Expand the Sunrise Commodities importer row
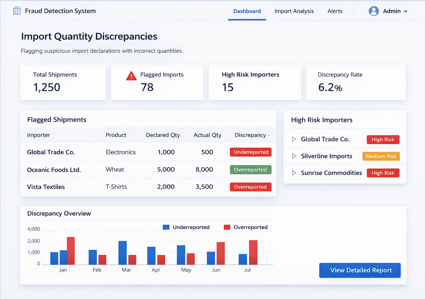 coord(294,173)
